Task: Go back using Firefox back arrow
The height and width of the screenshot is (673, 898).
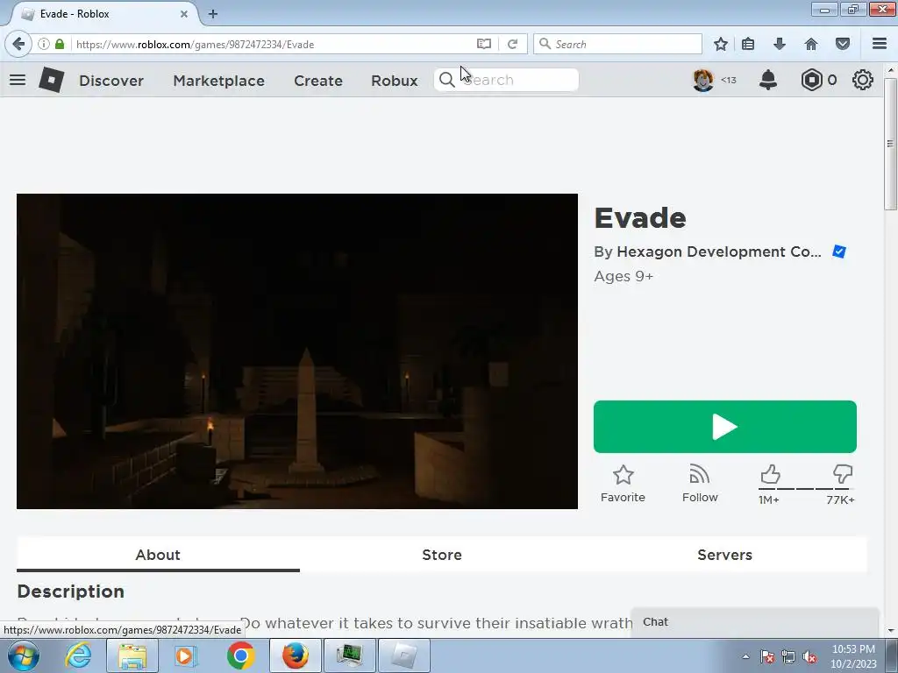Action: click(18, 44)
